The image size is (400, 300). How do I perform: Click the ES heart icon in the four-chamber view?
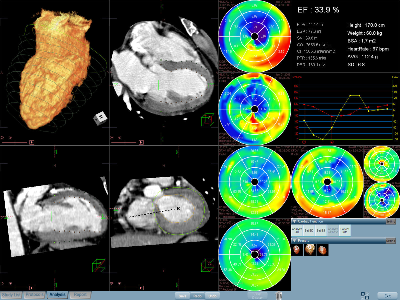tap(119, 138)
